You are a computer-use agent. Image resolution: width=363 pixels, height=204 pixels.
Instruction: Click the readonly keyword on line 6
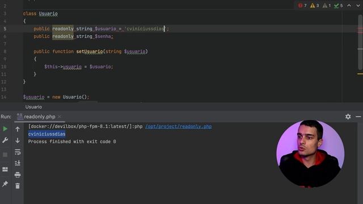pyautogui.click(x=63, y=36)
